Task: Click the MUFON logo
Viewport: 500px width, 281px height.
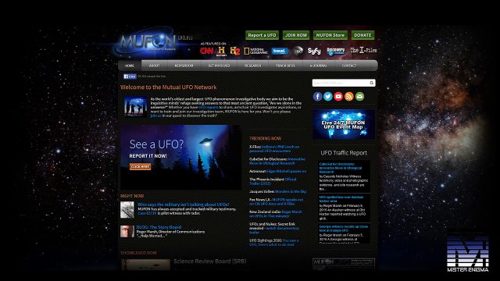Action: click(148, 42)
